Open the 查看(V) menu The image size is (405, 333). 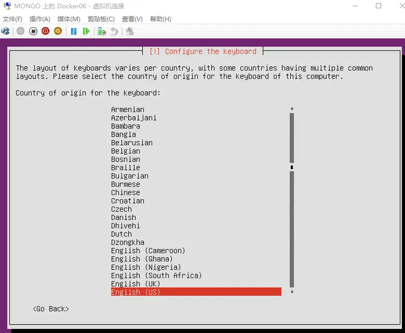[132, 19]
